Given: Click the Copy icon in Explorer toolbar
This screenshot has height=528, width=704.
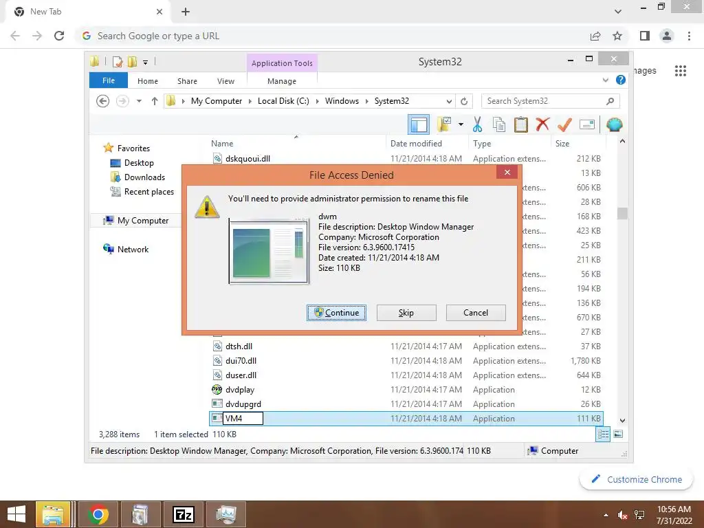Looking at the screenshot, I should pyautogui.click(x=499, y=124).
